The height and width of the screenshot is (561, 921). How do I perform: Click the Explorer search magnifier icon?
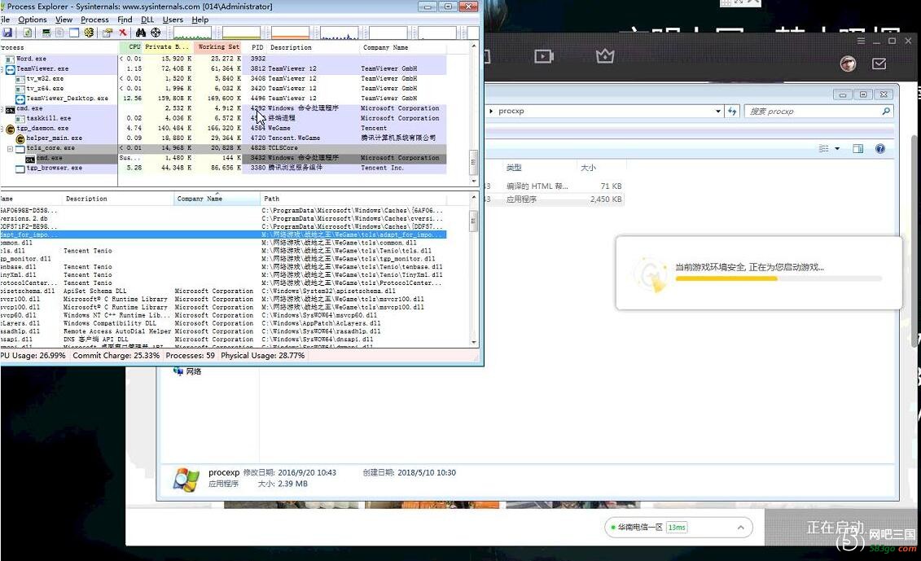click(886, 111)
